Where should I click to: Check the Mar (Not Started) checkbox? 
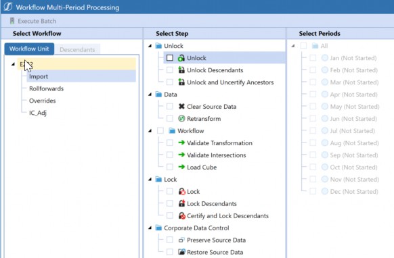(x=313, y=82)
